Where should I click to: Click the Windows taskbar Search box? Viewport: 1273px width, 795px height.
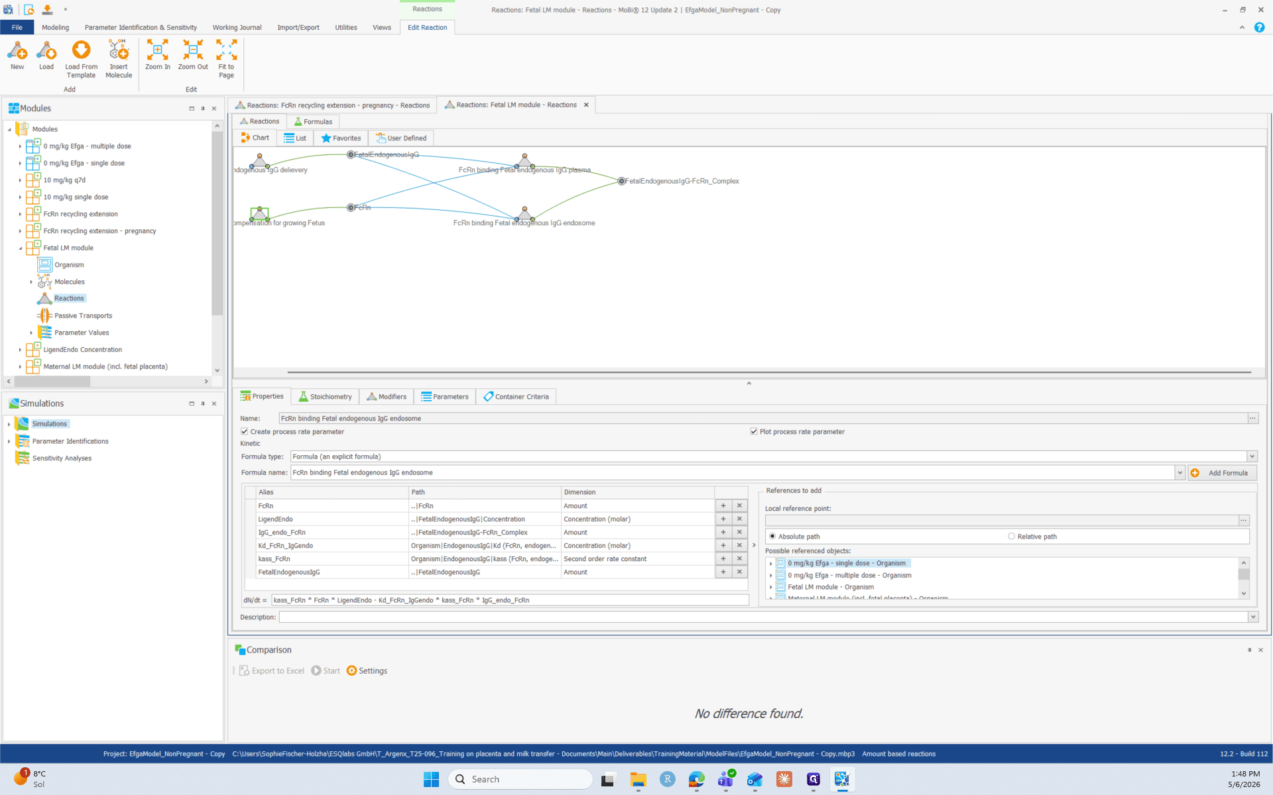click(520, 779)
